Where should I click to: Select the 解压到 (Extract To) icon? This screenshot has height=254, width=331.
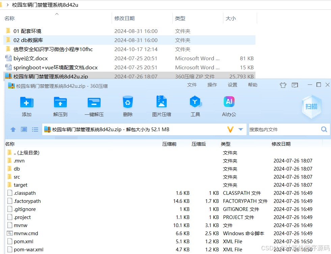pyautogui.click(x=60, y=105)
